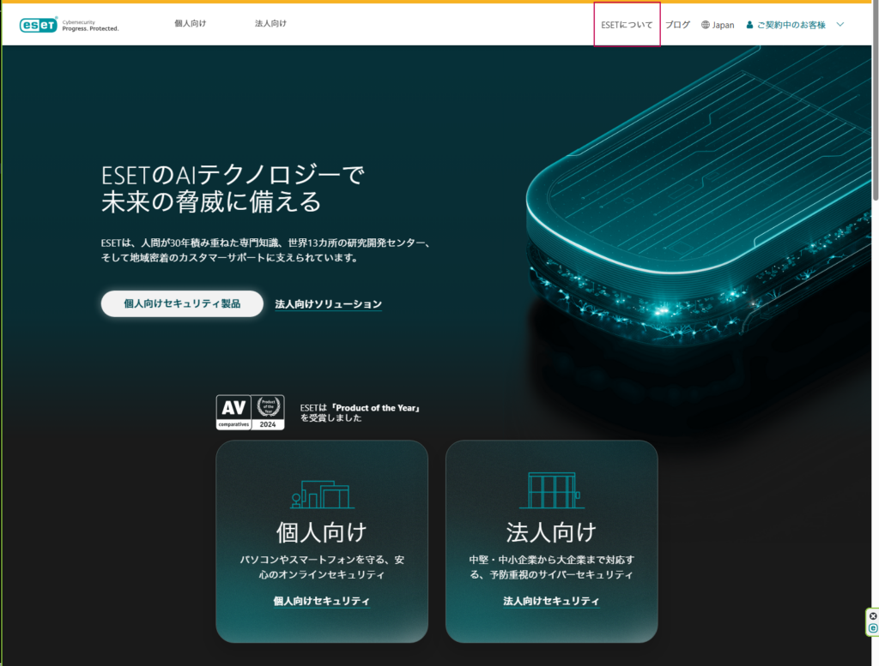Image resolution: width=879 pixels, height=666 pixels.
Task: Click the 個人向けセキュリティ製品 button
Action: 182,303
